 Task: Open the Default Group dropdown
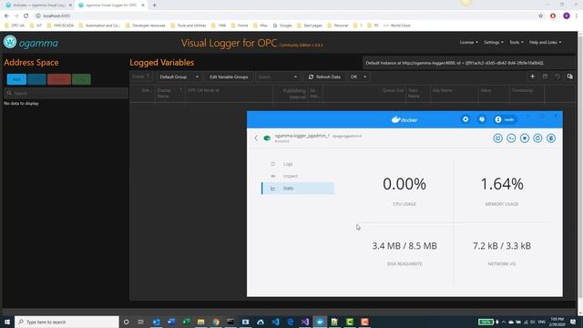[x=179, y=77]
